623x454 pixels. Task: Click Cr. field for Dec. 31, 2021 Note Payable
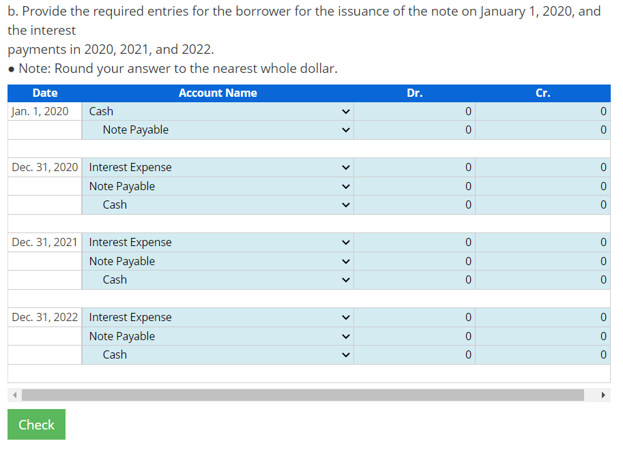(x=542, y=261)
